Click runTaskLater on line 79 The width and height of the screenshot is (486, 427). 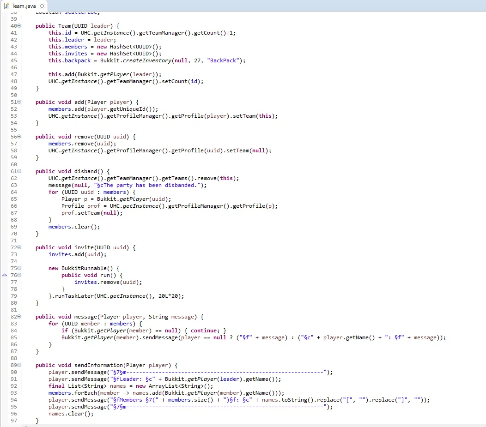(x=74, y=296)
